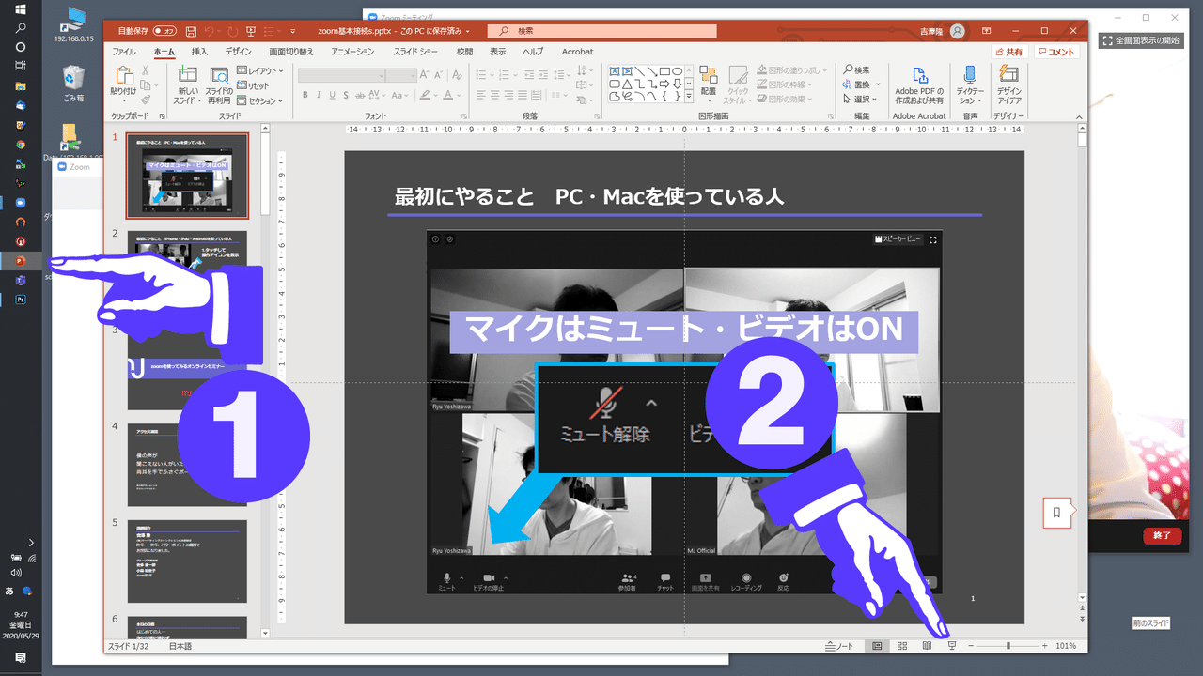1203x676 pixels.
Task: Click the Format Painter brush icon
Action: click(x=145, y=100)
